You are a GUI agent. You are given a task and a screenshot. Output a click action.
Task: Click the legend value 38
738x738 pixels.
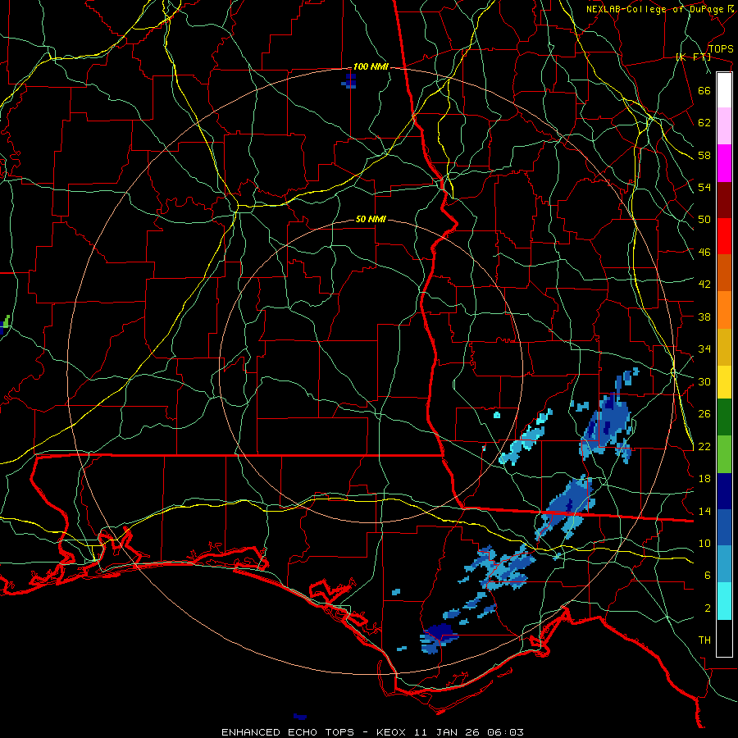tap(704, 317)
